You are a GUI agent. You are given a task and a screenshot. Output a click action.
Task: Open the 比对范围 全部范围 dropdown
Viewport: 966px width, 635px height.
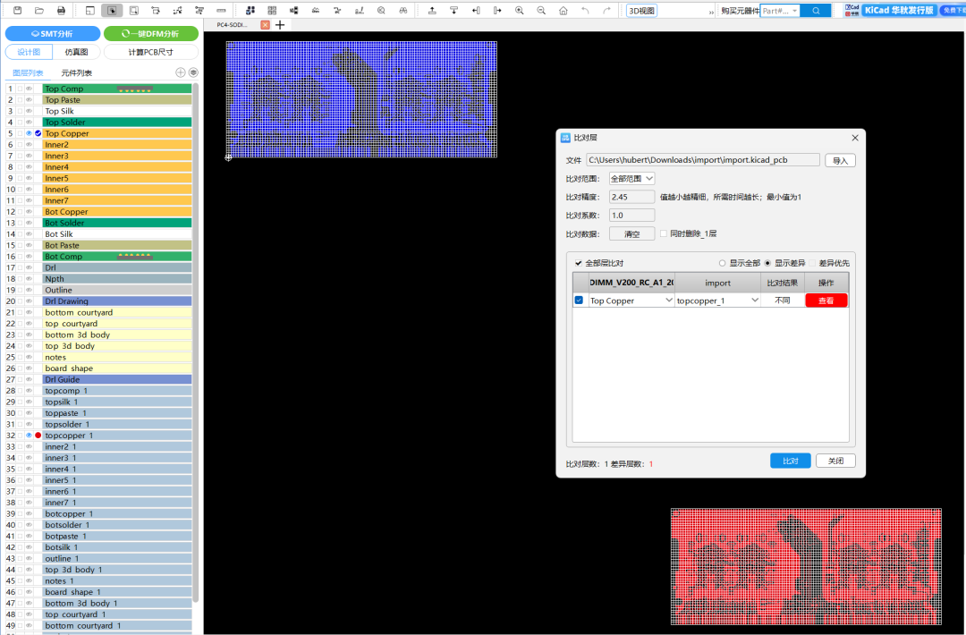coord(631,179)
